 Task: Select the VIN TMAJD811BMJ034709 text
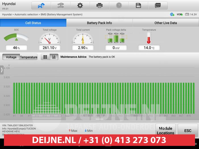(x=17, y=125)
